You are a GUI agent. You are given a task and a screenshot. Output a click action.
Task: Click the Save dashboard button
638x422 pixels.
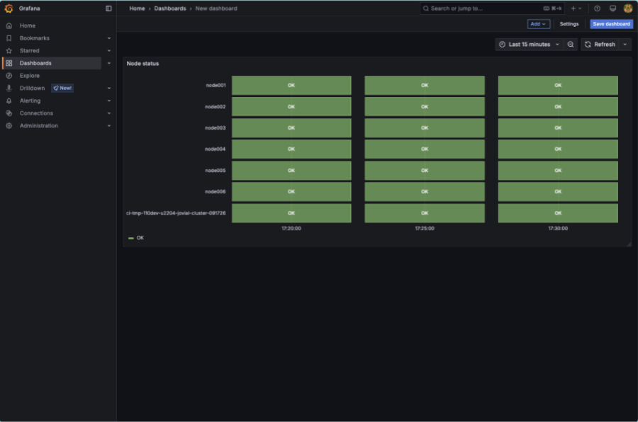point(611,24)
